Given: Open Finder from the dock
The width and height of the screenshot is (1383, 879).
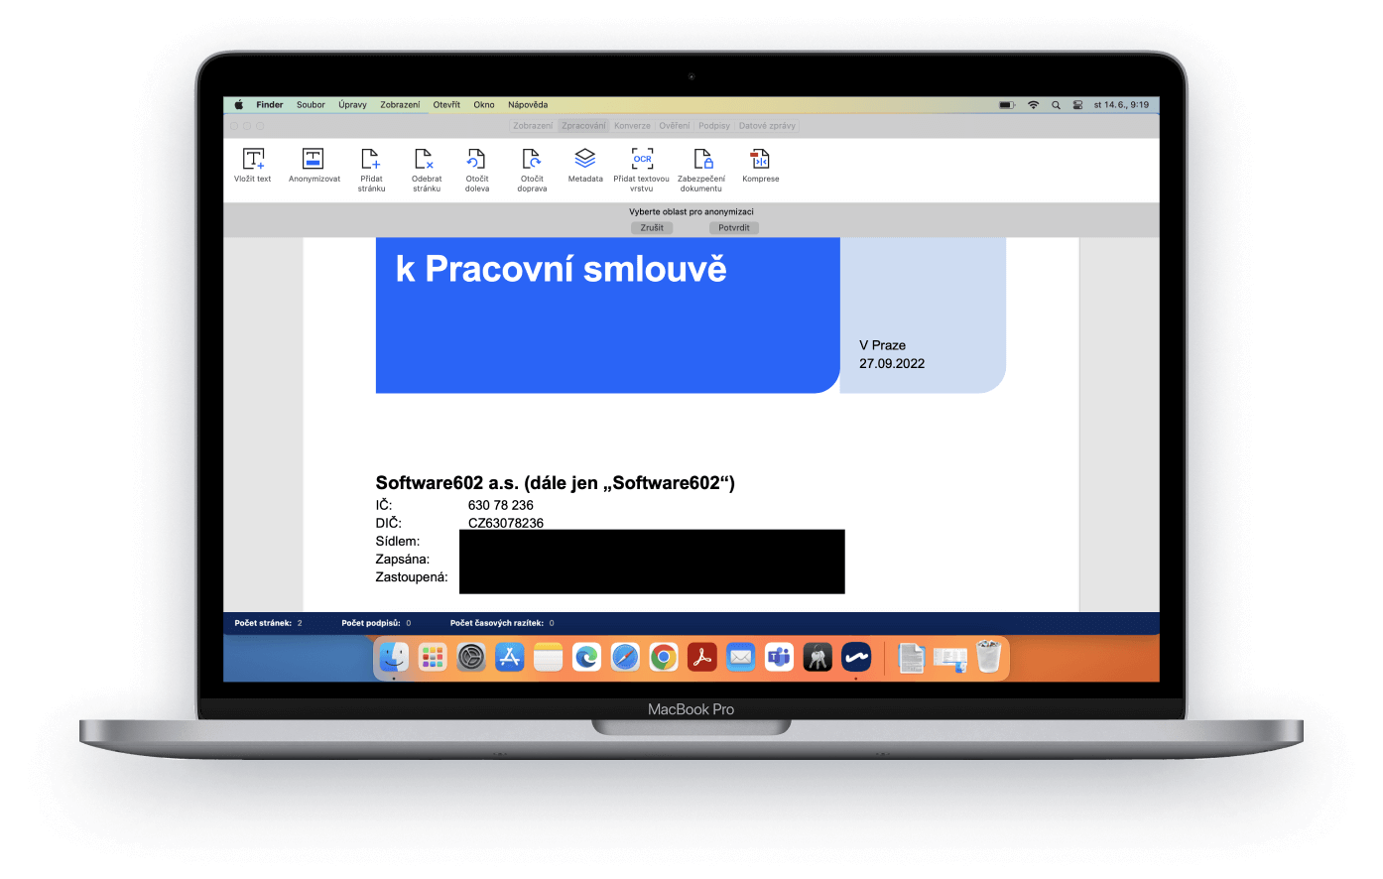Looking at the screenshot, I should click(394, 657).
